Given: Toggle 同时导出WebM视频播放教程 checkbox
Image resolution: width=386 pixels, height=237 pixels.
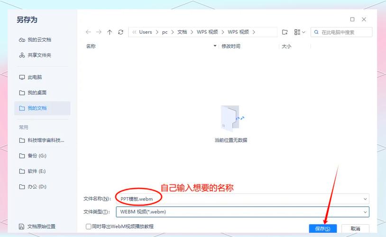Looking at the screenshot, I should [x=89, y=227].
